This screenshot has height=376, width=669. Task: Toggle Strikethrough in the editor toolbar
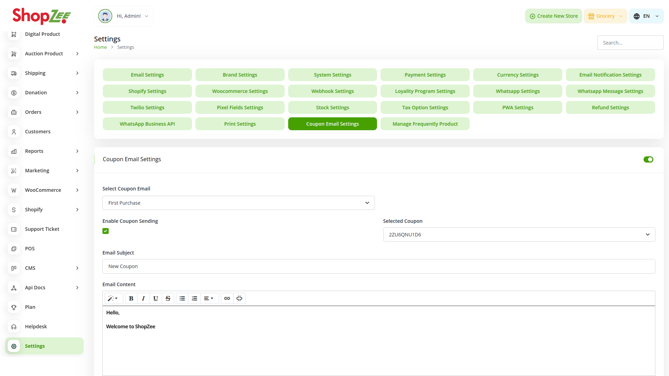(168, 298)
